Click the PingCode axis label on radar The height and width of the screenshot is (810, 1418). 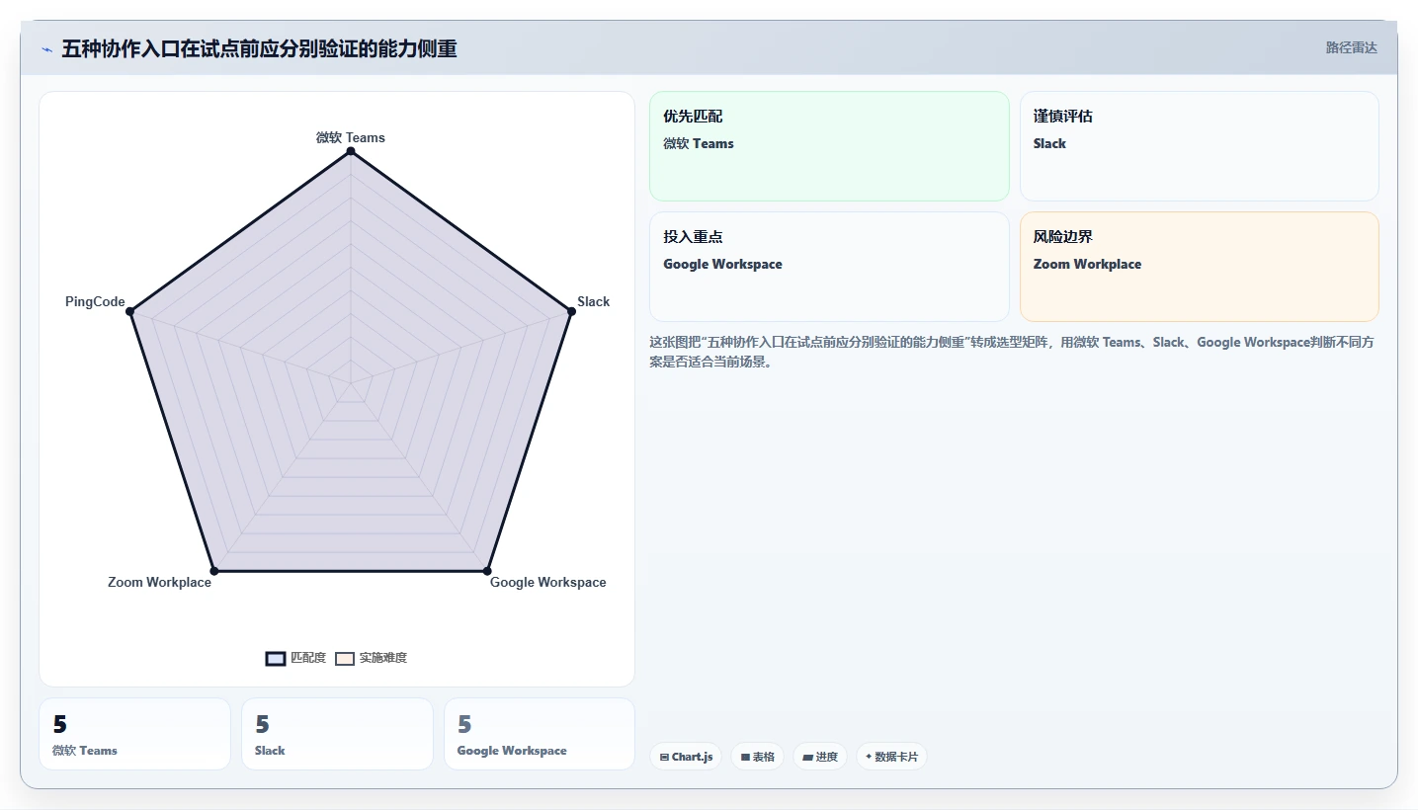pos(95,301)
